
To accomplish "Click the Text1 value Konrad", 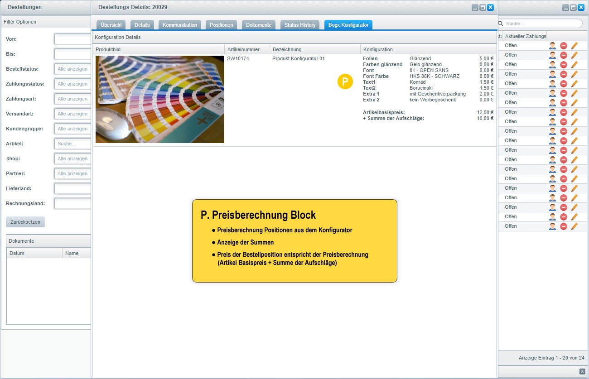I will [x=417, y=82].
